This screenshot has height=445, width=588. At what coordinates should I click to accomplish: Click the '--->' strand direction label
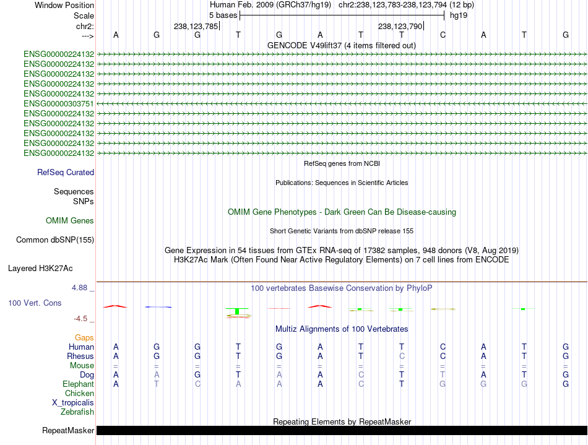coord(87,36)
